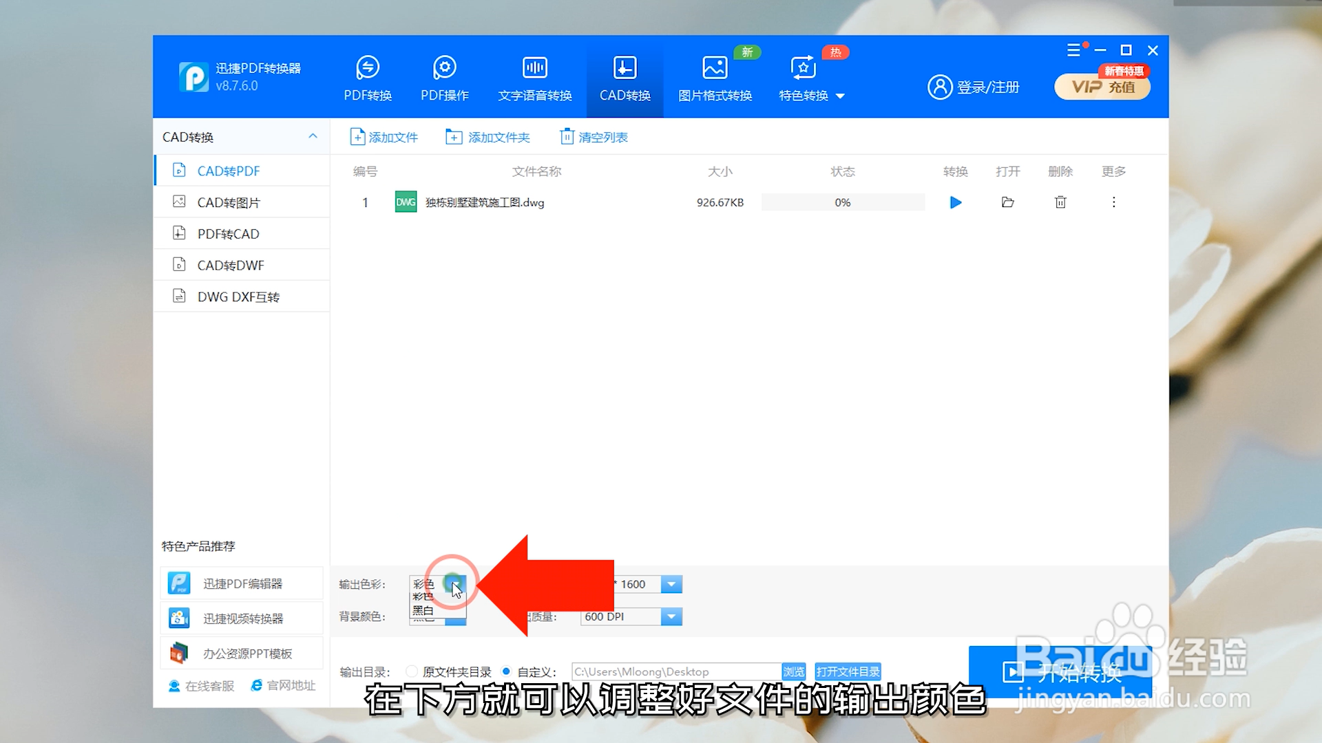Click the 浏览 browse button
The height and width of the screenshot is (743, 1322).
(x=793, y=671)
